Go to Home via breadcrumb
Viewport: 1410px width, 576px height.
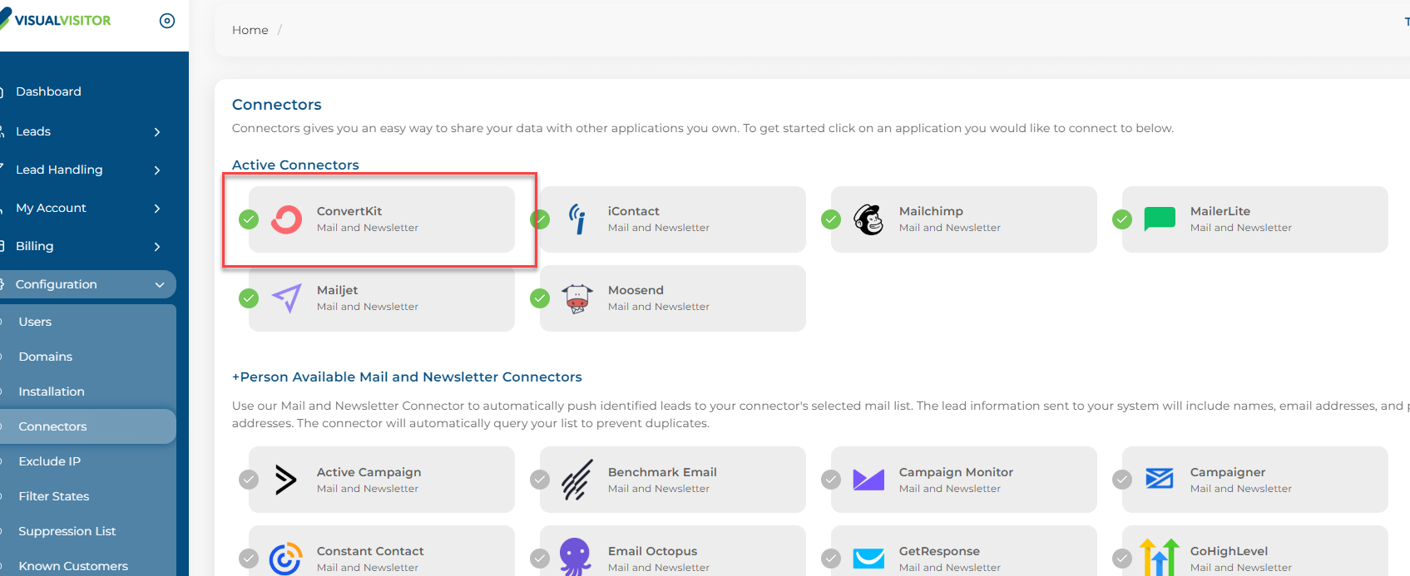(250, 30)
